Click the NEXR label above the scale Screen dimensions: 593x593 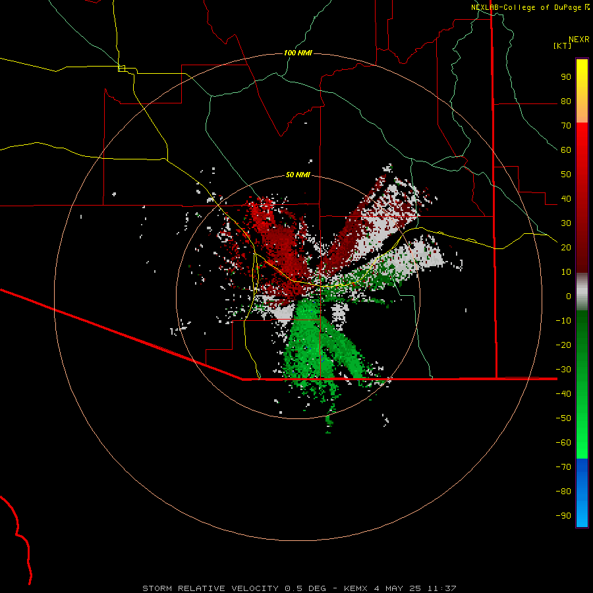pos(579,40)
